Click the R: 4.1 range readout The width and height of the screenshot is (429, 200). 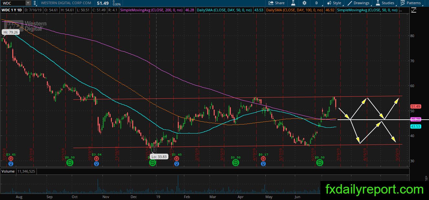click(x=114, y=10)
